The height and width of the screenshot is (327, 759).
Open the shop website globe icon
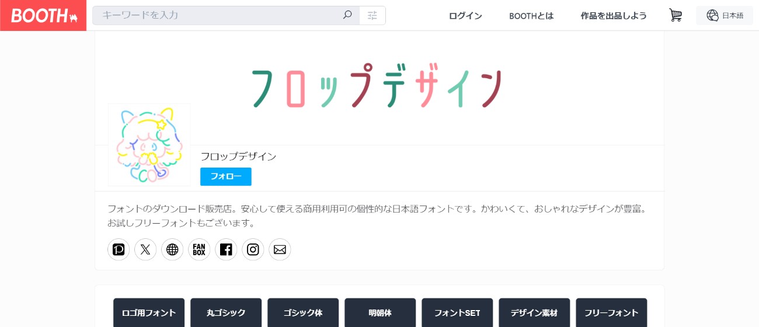tap(172, 249)
